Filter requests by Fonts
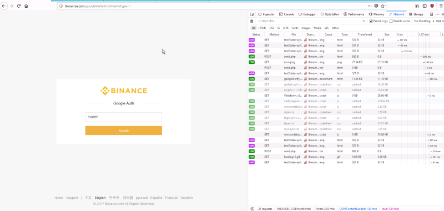The width and height of the screenshot is (444, 211). (x=295, y=28)
